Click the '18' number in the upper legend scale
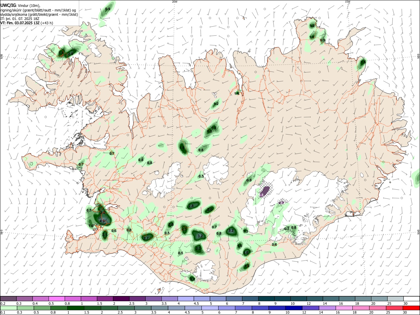Viewport: 420px width, 315px height. tap(357, 304)
